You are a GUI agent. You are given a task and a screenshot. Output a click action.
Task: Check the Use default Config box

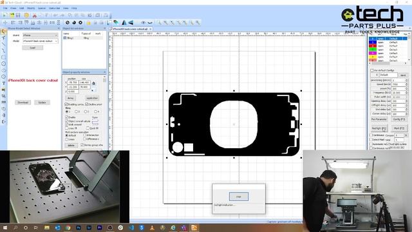[372, 70]
